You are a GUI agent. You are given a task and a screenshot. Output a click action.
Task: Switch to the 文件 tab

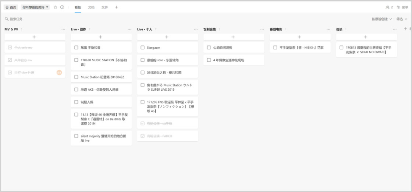coord(105,7)
